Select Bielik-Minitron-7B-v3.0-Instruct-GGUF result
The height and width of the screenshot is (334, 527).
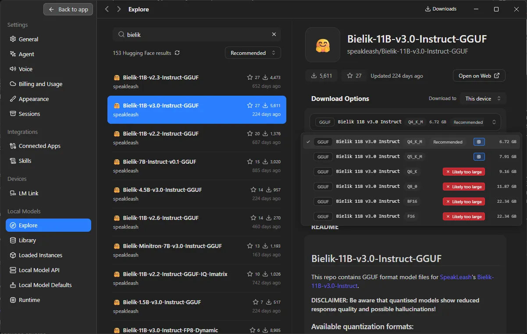pyautogui.click(x=197, y=250)
